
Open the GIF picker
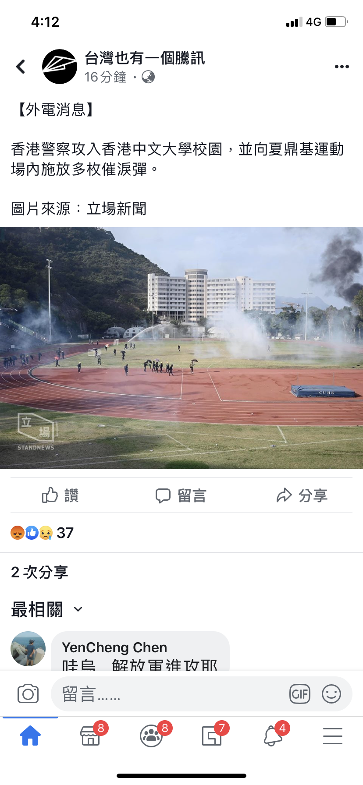point(300,694)
